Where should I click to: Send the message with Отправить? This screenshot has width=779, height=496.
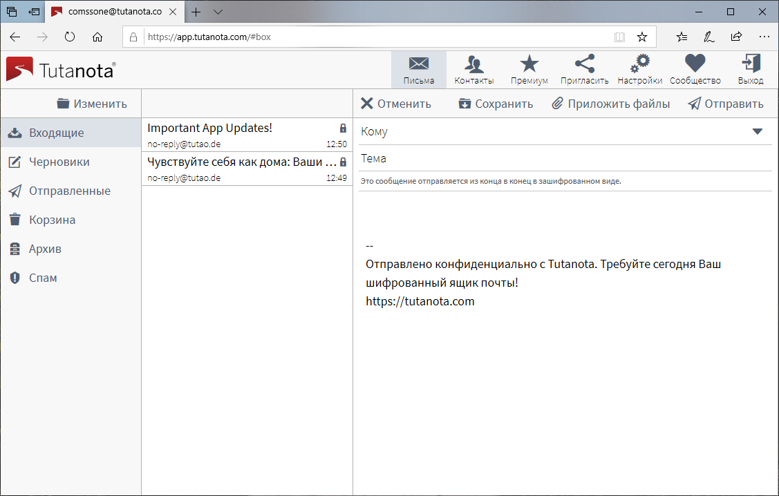pyautogui.click(x=726, y=104)
